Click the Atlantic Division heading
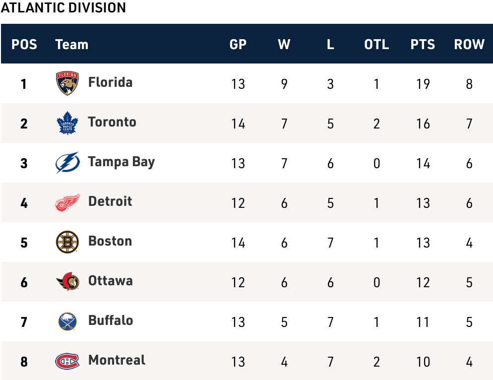493x380 pixels. 63,8
